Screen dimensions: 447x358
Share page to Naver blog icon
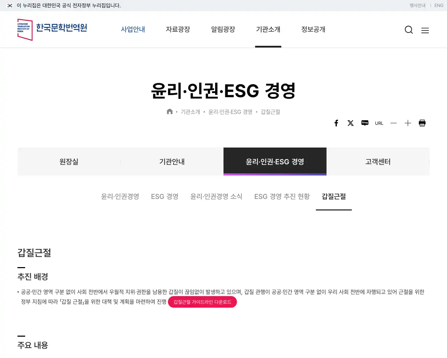click(x=365, y=123)
